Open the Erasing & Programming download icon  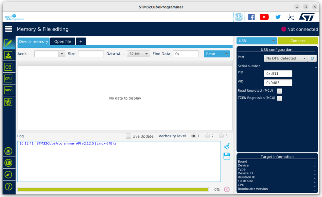tap(8, 55)
